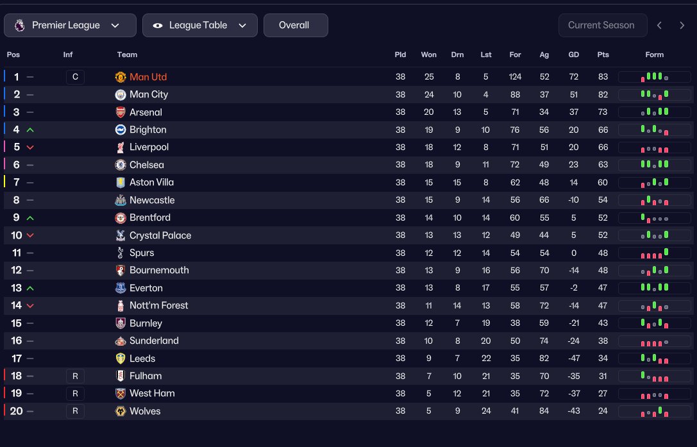Image resolution: width=697 pixels, height=447 pixels.
Task: Click Man Utd's champion C badge
Action: (75, 77)
